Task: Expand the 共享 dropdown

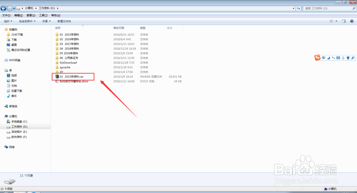Action: (46, 21)
